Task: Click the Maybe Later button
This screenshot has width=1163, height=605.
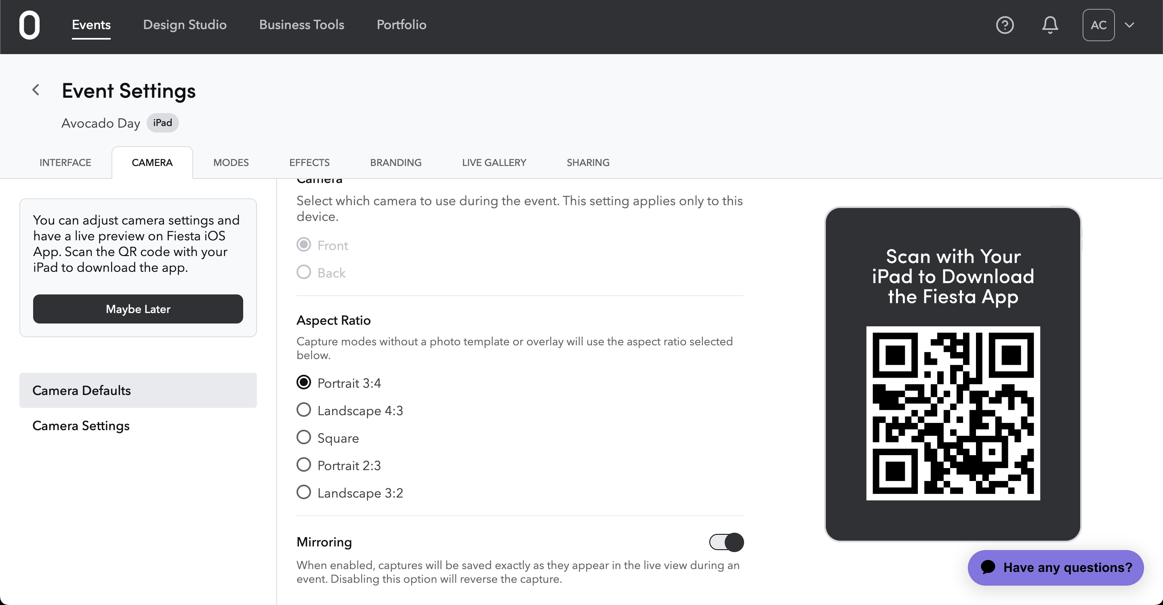Action: (138, 309)
